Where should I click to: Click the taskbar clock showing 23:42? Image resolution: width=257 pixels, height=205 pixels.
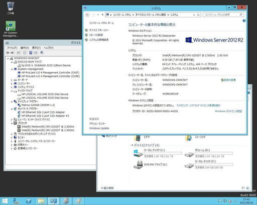point(246,201)
